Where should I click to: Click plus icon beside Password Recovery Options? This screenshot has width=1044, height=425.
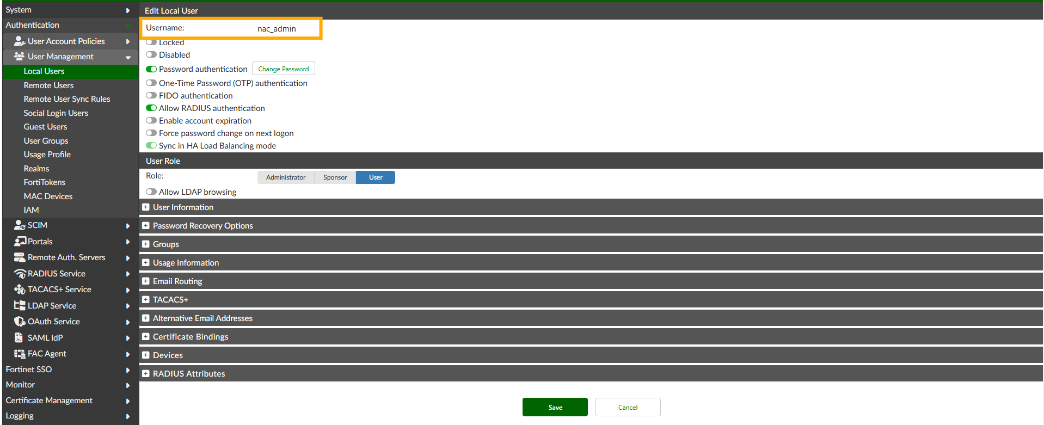point(146,226)
